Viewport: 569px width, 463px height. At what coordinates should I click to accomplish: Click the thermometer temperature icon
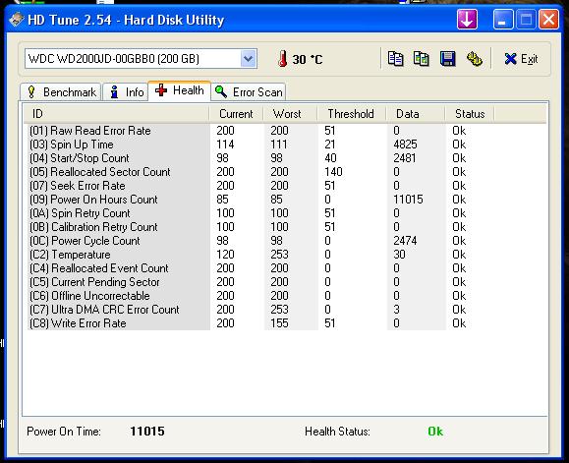283,59
